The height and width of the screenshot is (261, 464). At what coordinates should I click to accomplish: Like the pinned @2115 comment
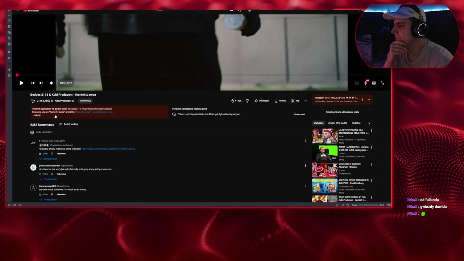tap(40, 154)
